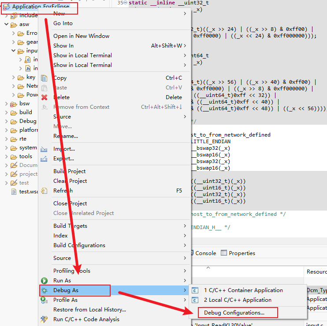Switch to the Console tab
327x326 pixels.
tap(204, 253)
